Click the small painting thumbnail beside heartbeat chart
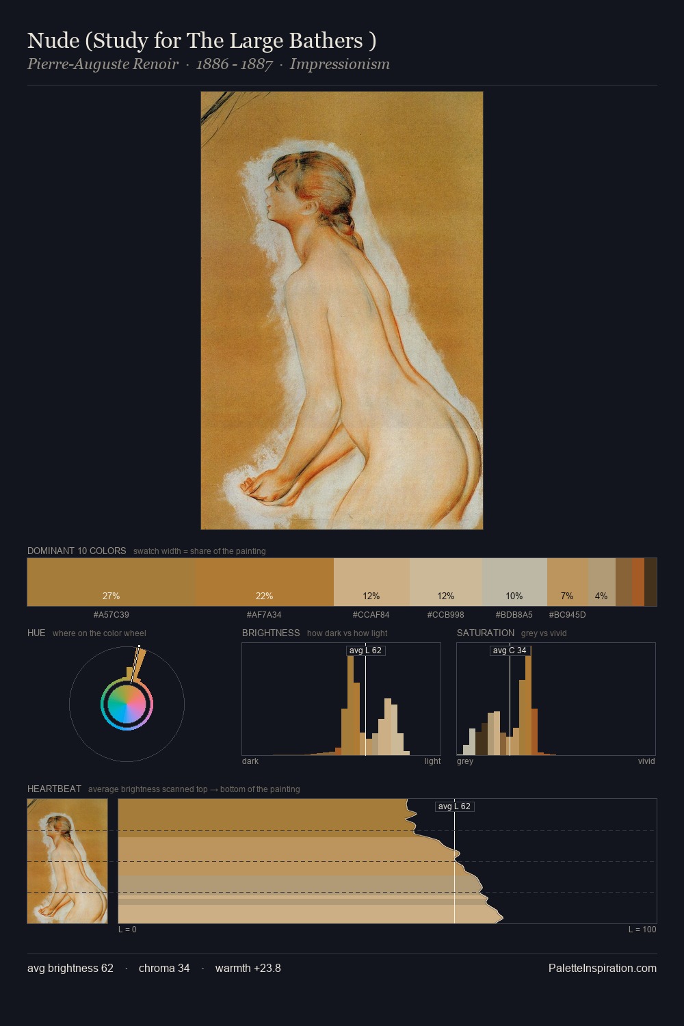The image size is (684, 1026). pyautogui.click(x=67, y=861)
